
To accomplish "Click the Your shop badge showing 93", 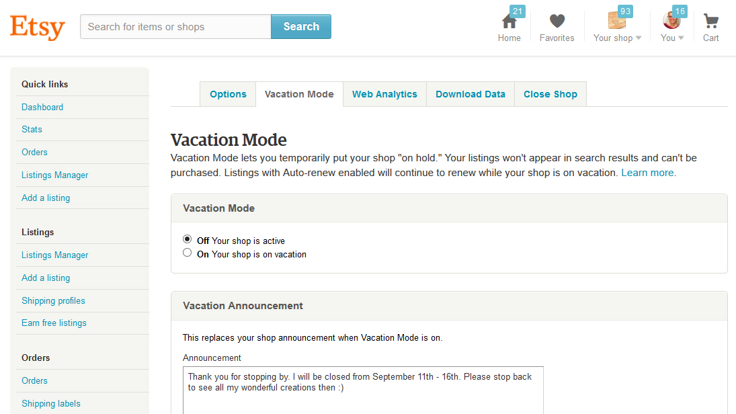I will (x=626, y=11).
